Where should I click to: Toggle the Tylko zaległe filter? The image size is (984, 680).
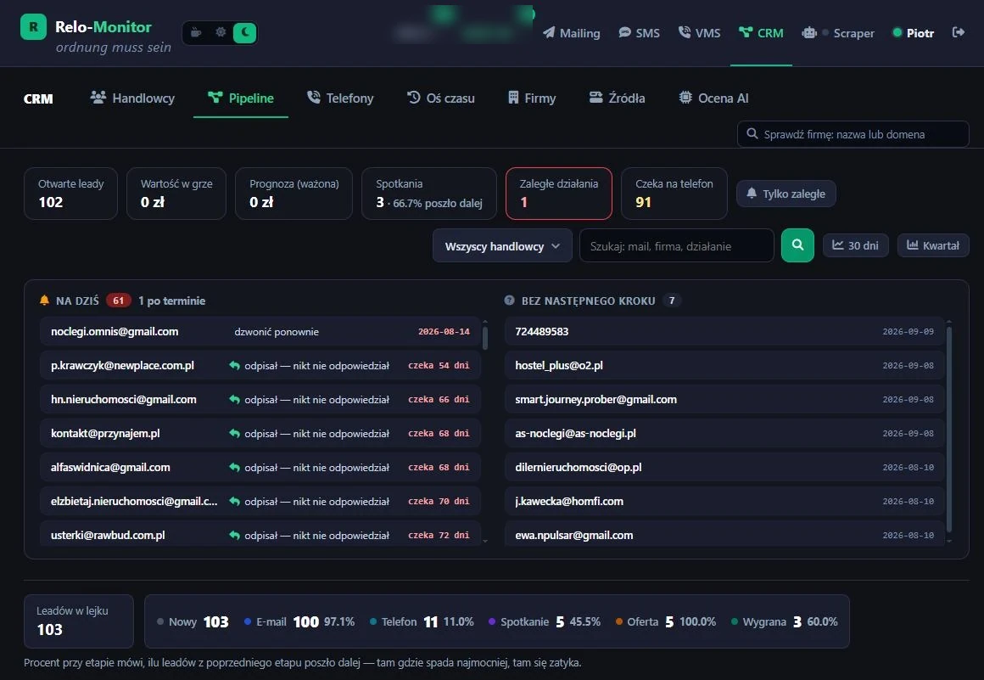click(786, 194)
